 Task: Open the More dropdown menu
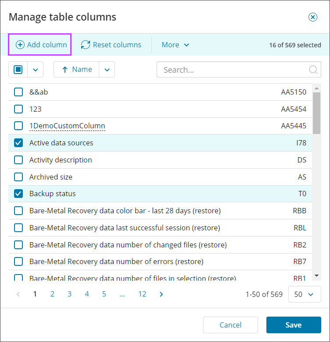(x=175, y=45)
